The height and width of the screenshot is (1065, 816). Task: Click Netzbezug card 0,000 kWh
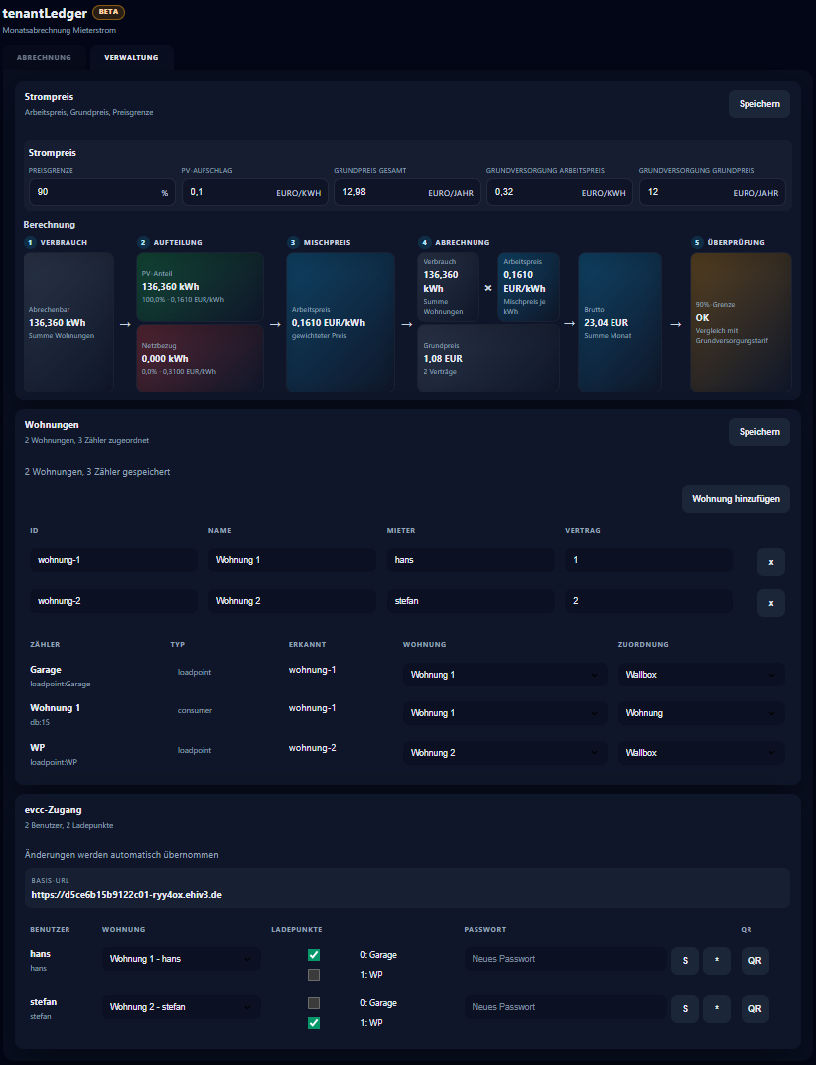[x=200, y=358]
